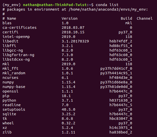Click the python version 3.7.1

(x=67, y=100)
